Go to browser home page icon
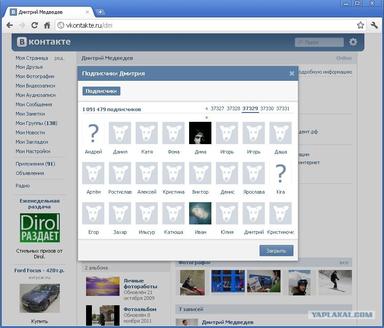 click(x=47, y=25)
